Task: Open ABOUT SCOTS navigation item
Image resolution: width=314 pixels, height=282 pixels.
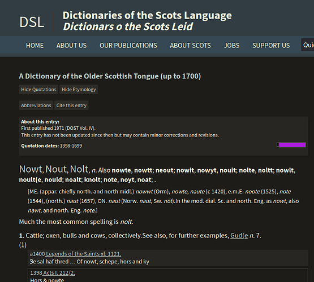Action: (x=190, y=46)
